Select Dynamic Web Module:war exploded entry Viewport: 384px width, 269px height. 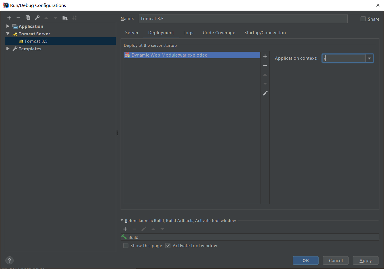pos(192,55)
